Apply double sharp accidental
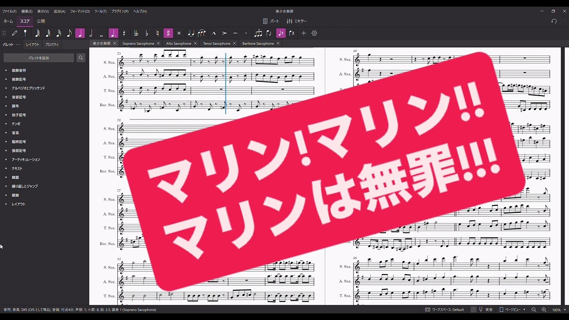This screenshot has height=320, width=569. click(x=179, y=33)
